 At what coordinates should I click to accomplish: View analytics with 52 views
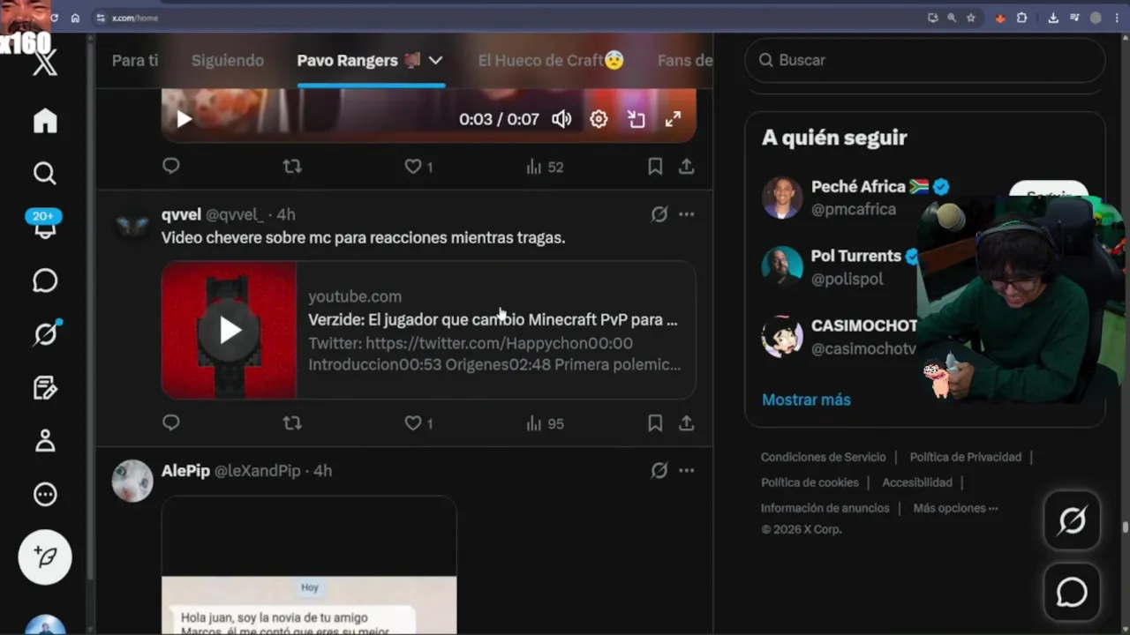coord(545,167)
